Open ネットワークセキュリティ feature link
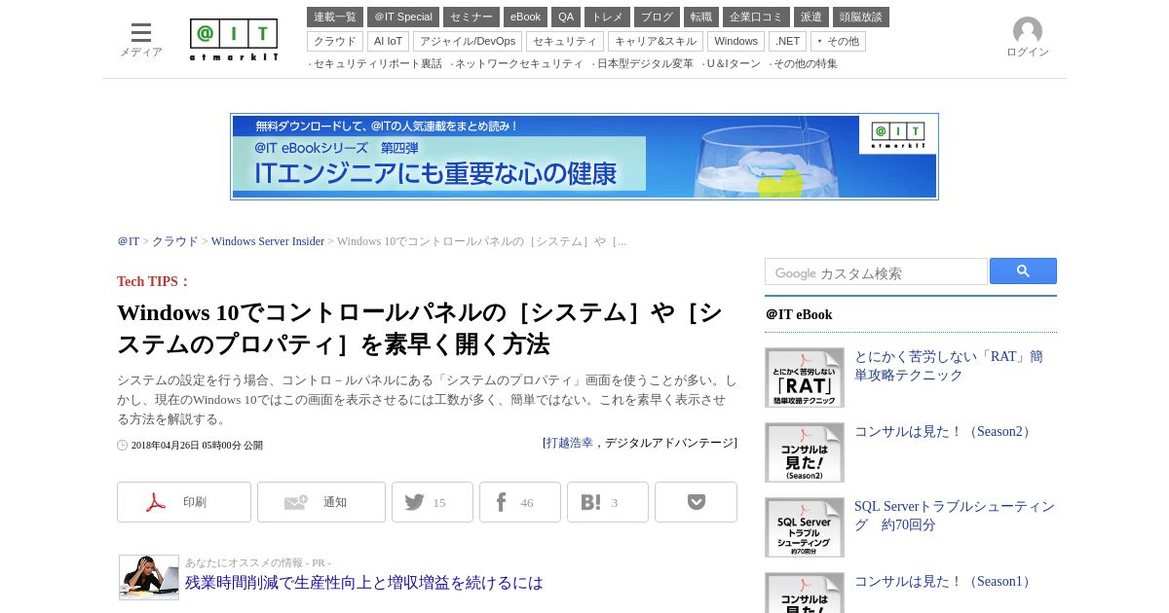1169x613 pixels. [518, 63]
